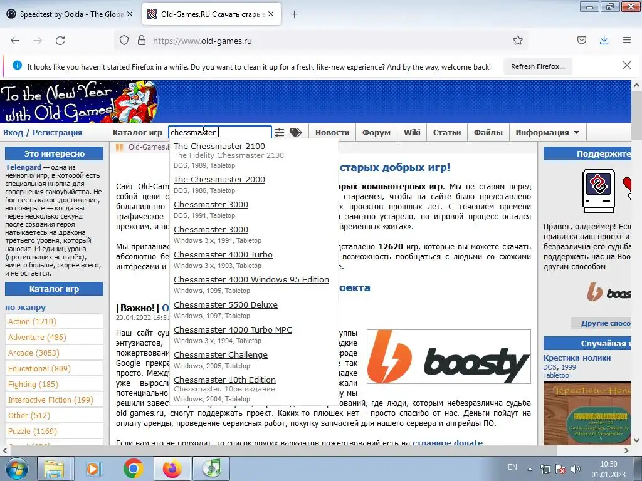
Task: Open Новости menu item
Action: click(332, 133)
